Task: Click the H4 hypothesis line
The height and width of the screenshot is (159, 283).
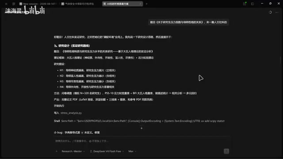Action: tap(87, 87)
